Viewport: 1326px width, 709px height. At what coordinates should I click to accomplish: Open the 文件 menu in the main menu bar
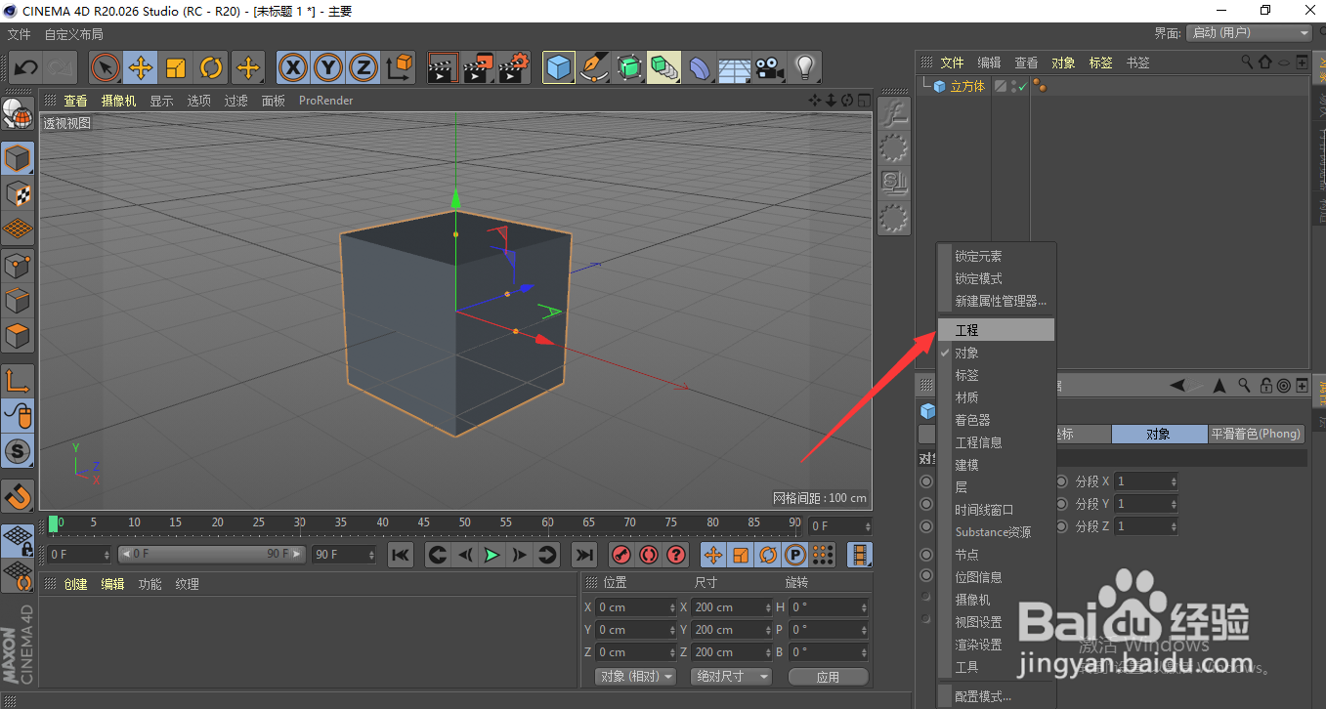coord(20,34)
